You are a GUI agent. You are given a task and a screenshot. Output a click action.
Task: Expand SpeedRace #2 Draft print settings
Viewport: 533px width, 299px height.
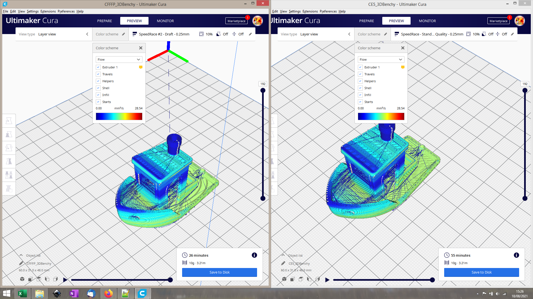tap(192, 34)
